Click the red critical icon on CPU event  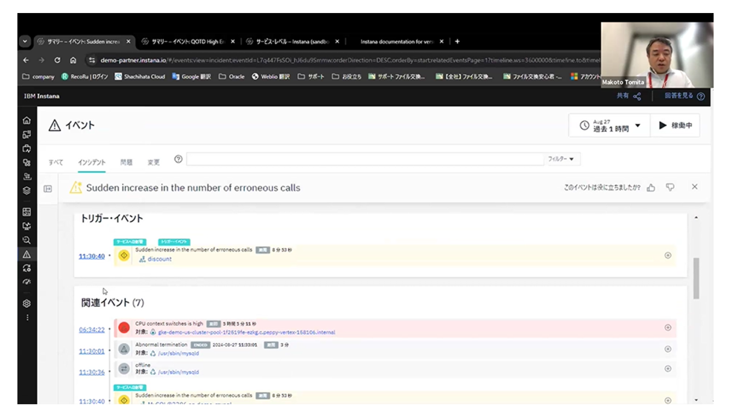124,328
